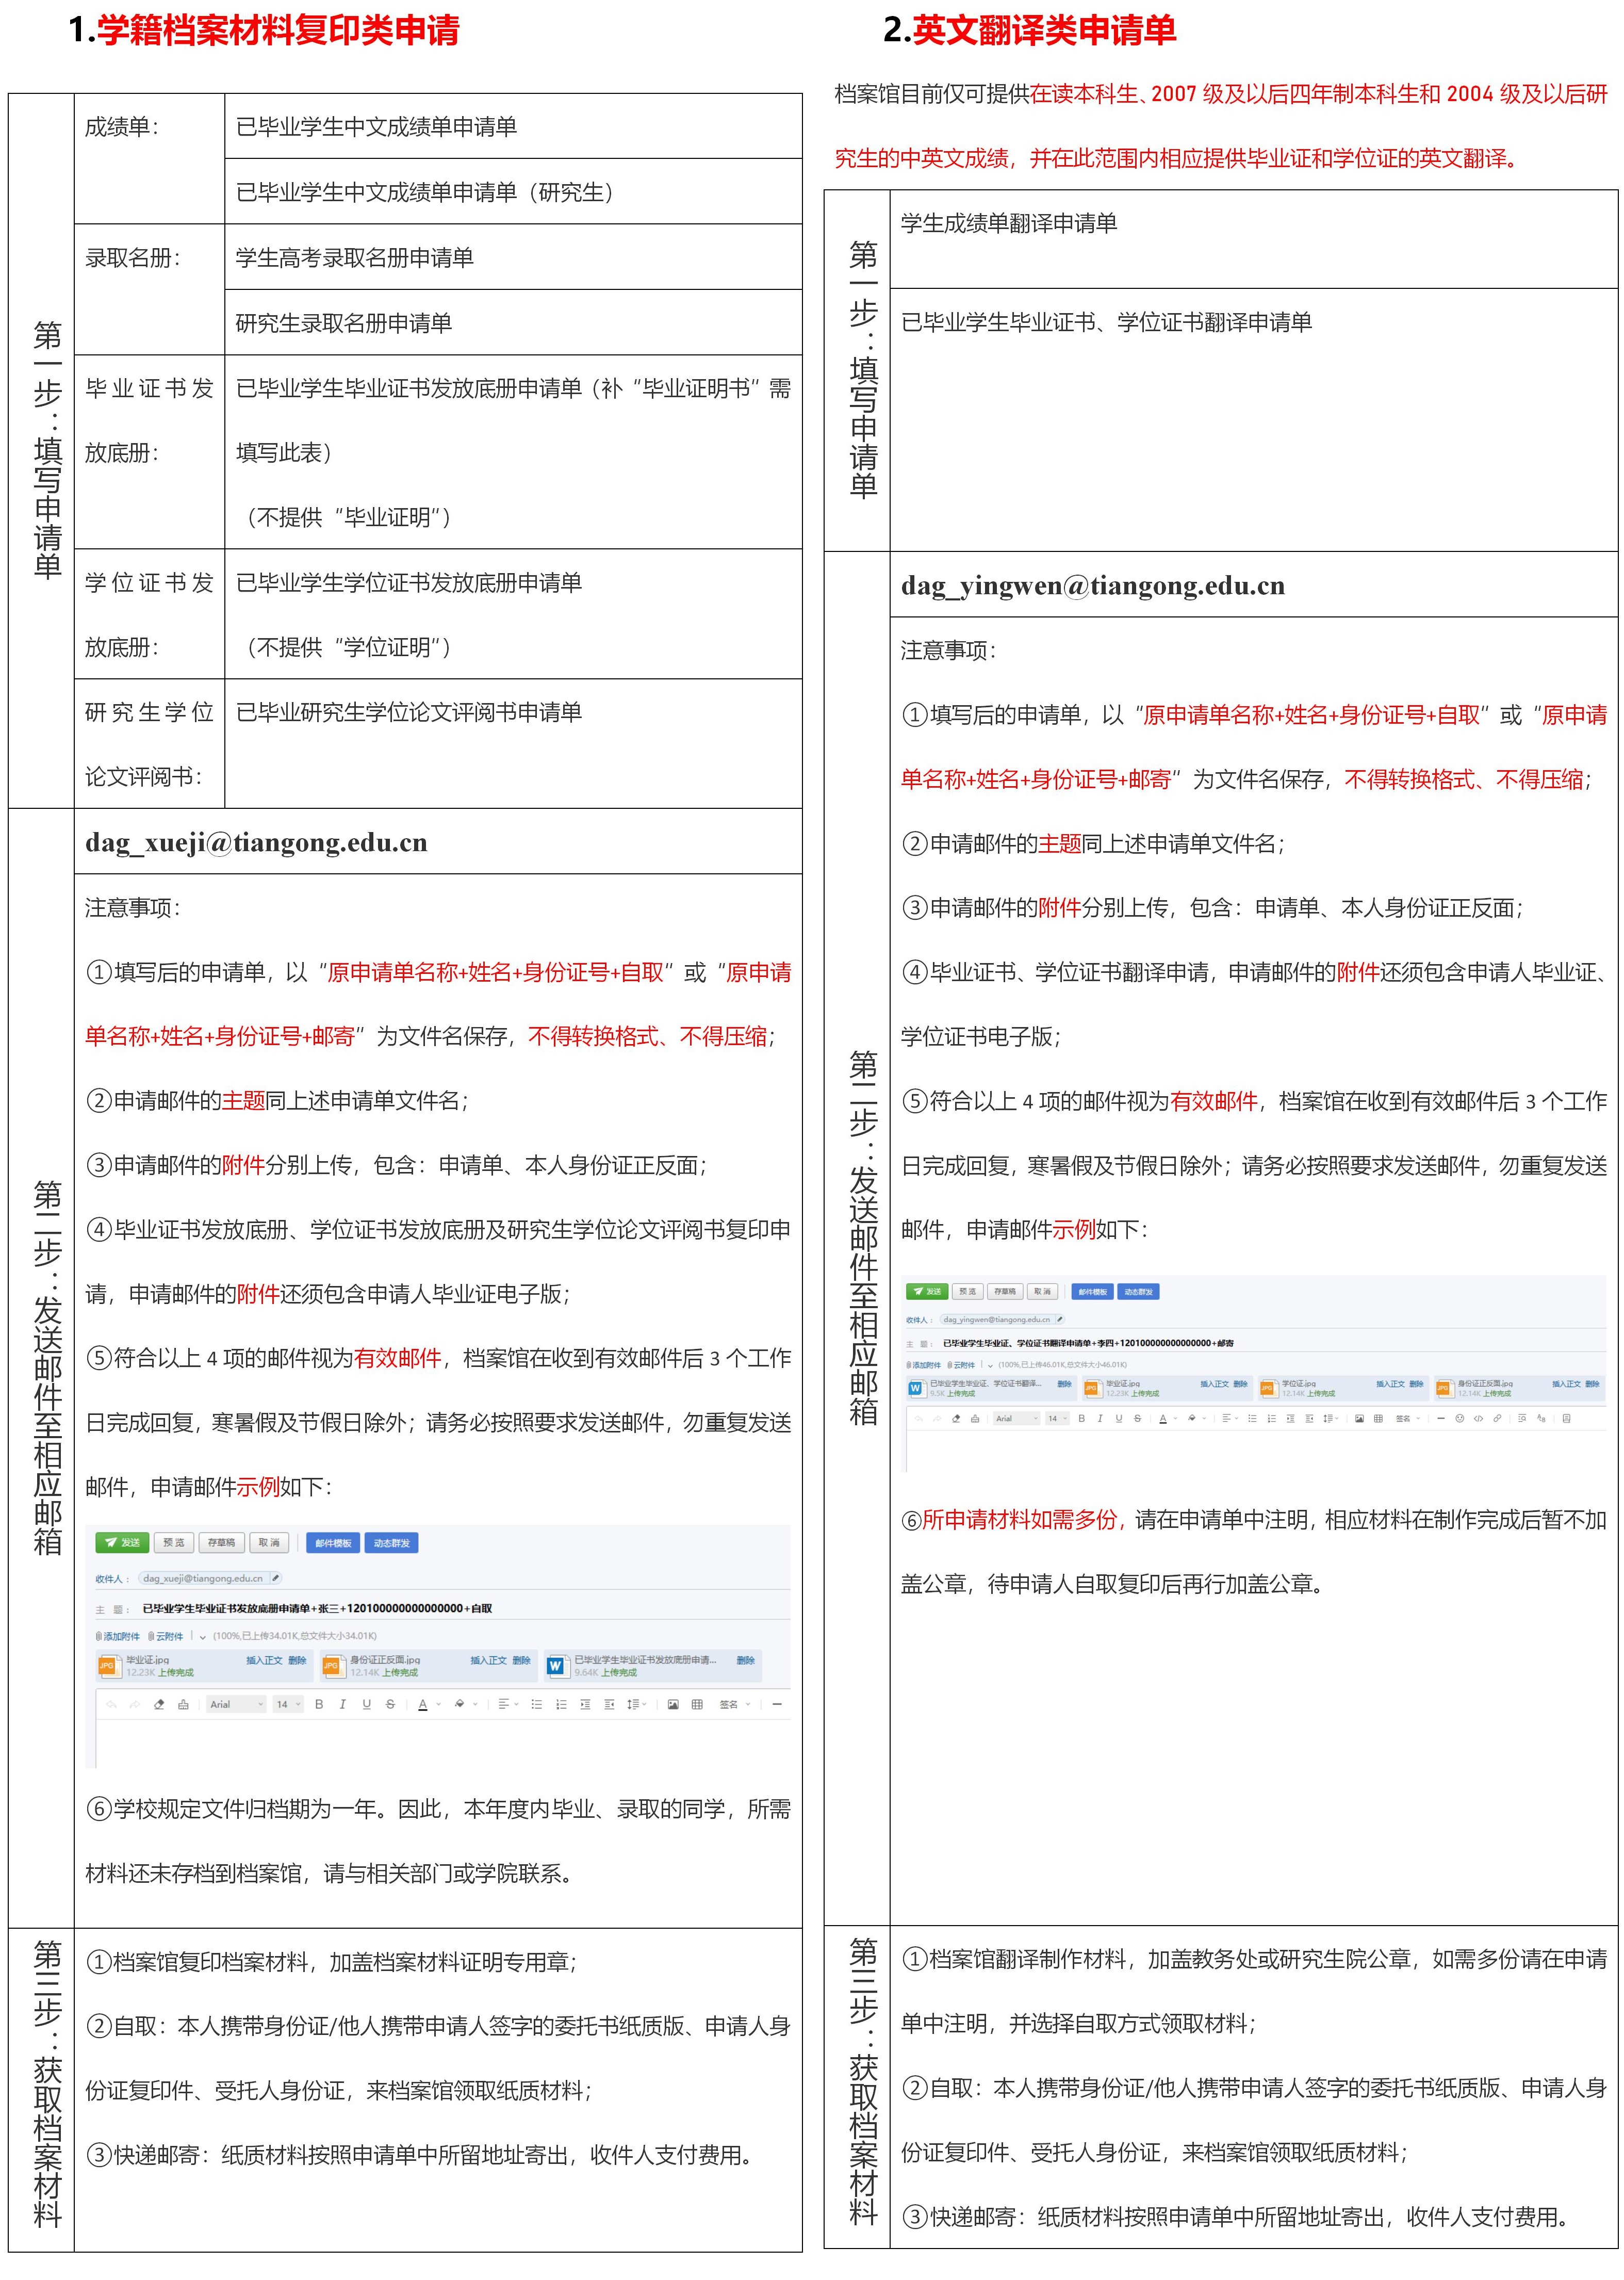Click the insert hyperlink chain icon
Viewport: 1624px width, 2280px height.
point(1497,1418)
